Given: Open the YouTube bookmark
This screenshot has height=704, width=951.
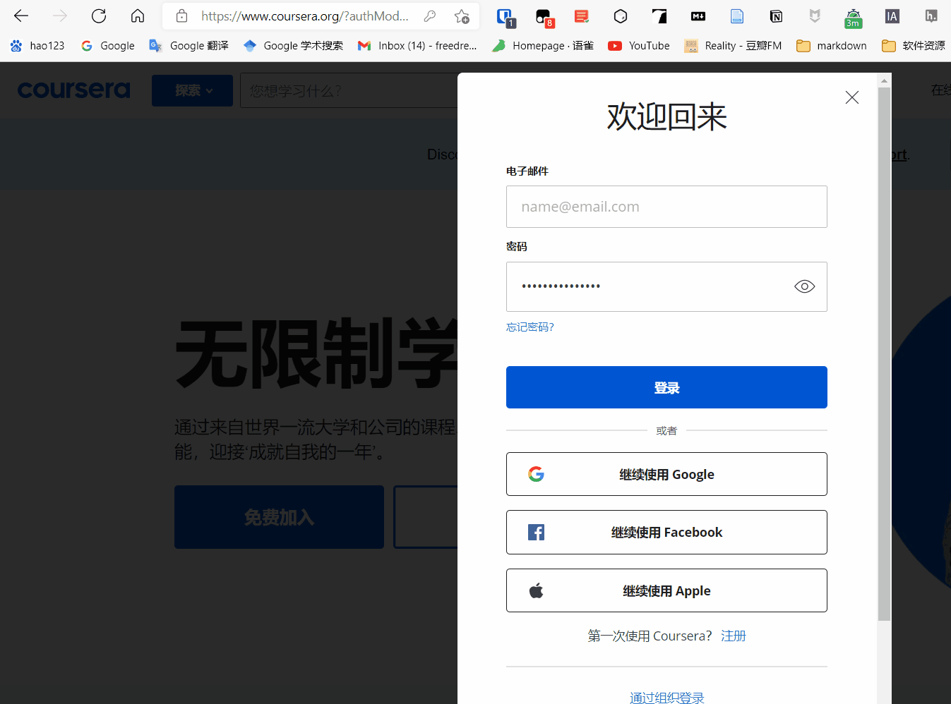Looking at the screenshot, I should pos(639,46).
